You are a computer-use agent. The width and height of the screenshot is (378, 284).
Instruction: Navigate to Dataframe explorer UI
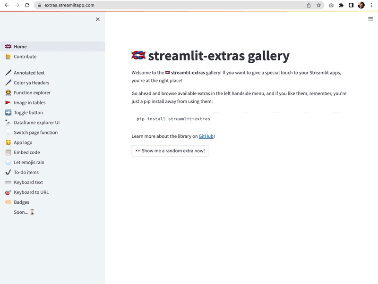36,123
